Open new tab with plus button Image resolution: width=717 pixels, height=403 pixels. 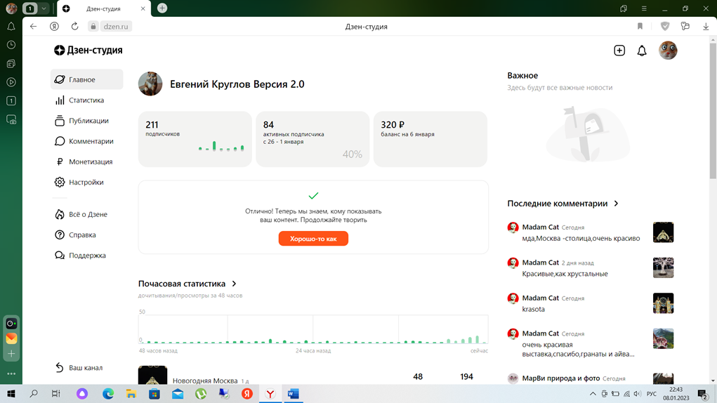[162, 8]
